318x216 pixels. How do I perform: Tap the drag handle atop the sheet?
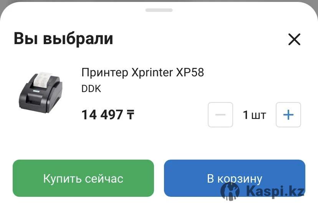click(159, 10)
